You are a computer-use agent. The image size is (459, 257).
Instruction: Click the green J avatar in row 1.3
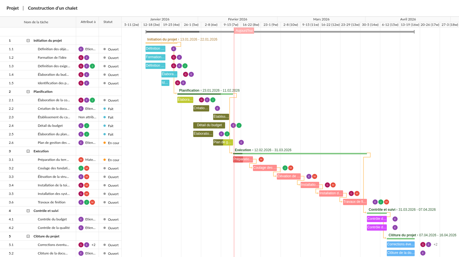tap(92, 66)
